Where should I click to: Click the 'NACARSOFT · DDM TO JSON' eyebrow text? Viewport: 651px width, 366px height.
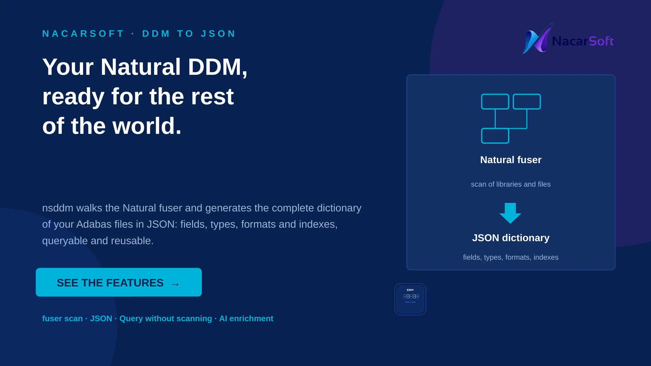[139, 34]
